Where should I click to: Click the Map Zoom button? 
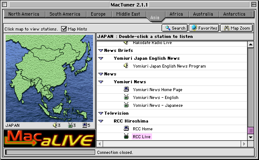[237, 28]
